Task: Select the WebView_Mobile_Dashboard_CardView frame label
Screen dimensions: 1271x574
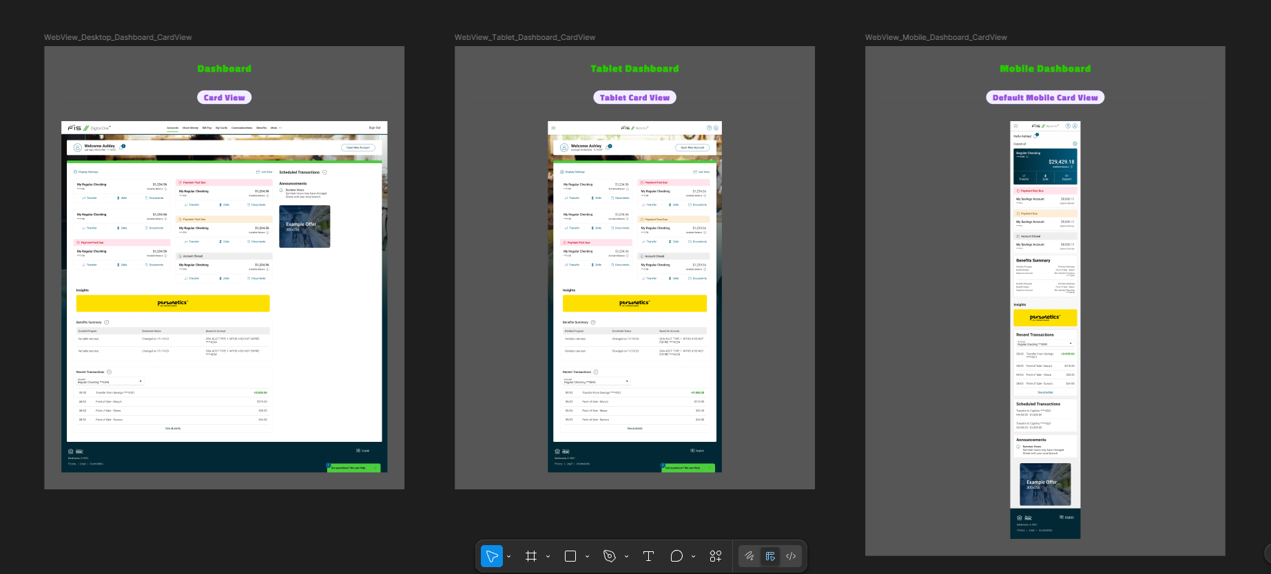Action: point(936,37)
